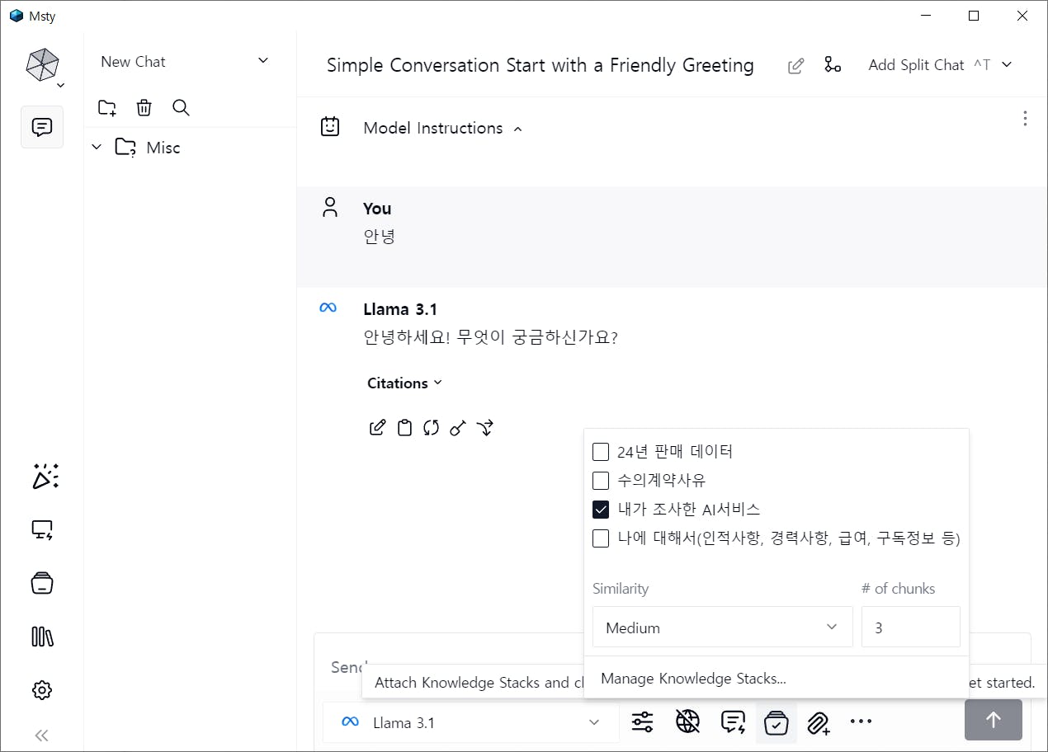Click the Model Instructions smiley calendar icon
Image resolution: width=1048 pixels, height=752 pixels.
point(330,127)
